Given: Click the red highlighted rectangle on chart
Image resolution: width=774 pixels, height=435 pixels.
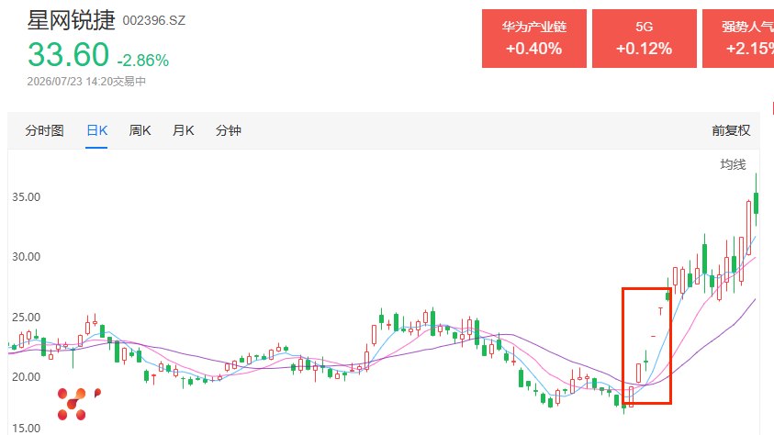Looking at the screenshot, I should (x=646, y=346).
